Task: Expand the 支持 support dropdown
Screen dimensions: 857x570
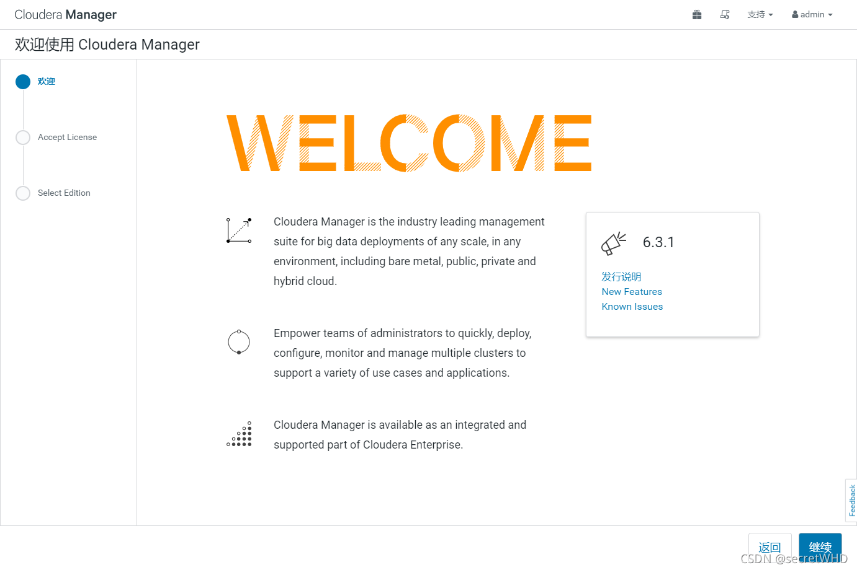Action: click(x=760, y=14)
